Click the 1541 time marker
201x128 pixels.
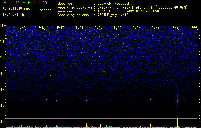pyautogui.click(x=22, y=28)
